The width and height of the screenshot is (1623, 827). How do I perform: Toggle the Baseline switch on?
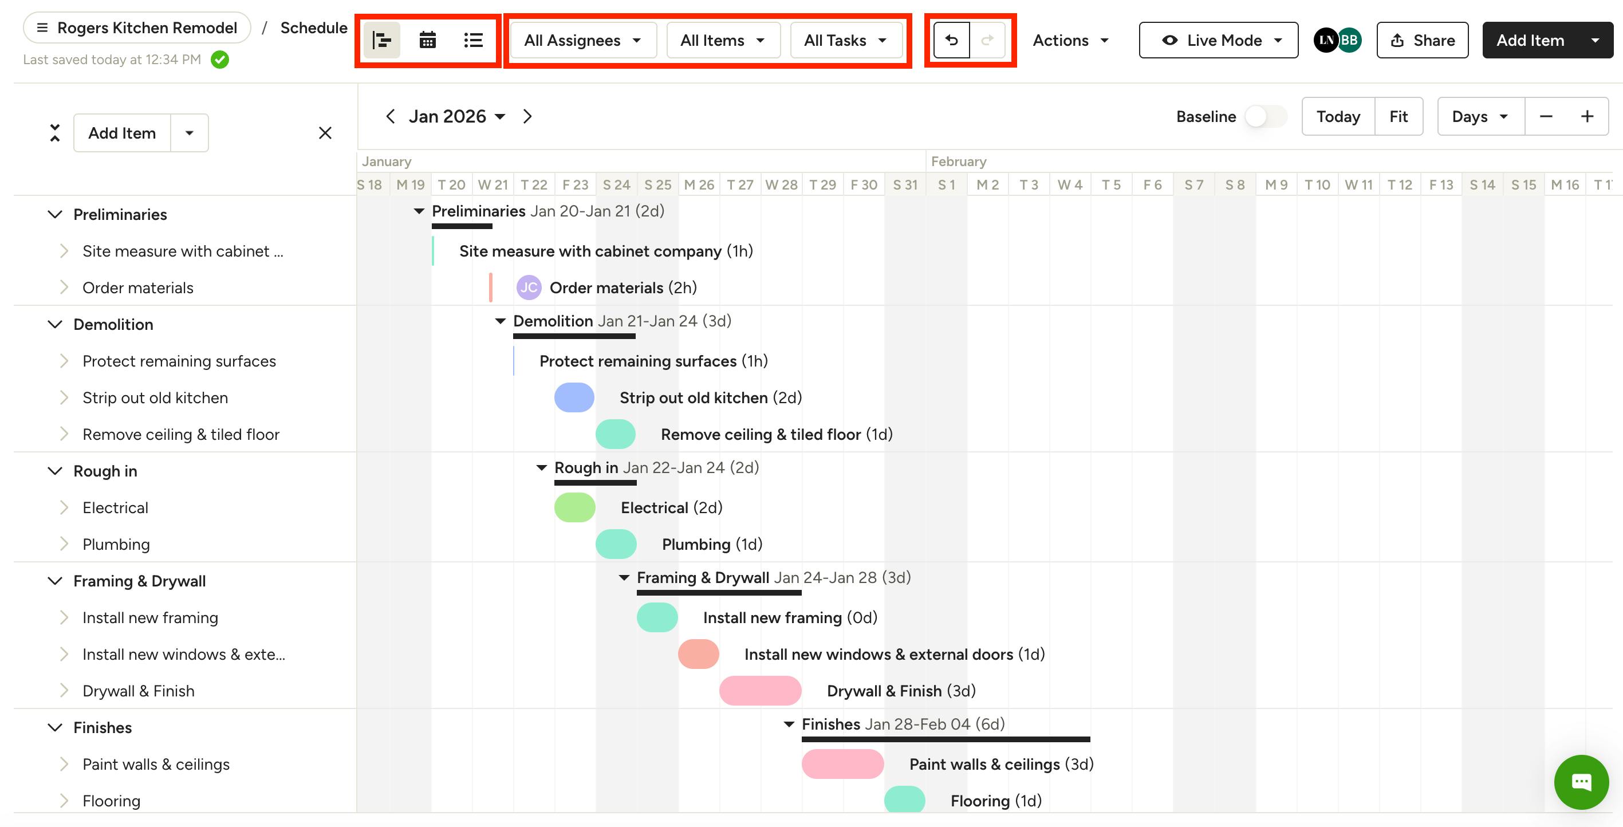click(x=1265, y=116)
